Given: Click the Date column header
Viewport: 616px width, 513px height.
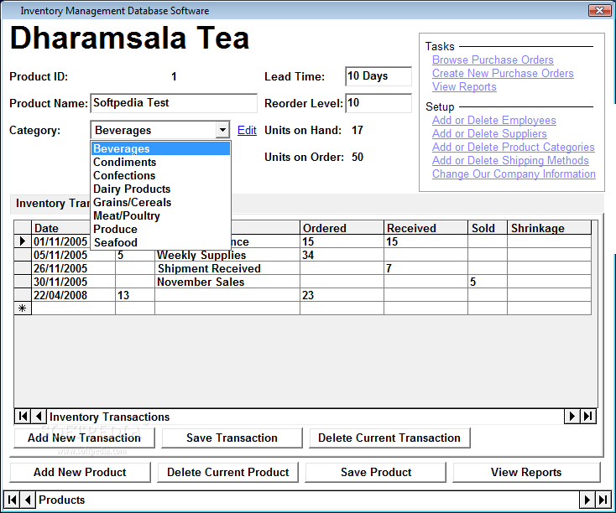Looking at the screenshot, I should [x=61, y=228].
